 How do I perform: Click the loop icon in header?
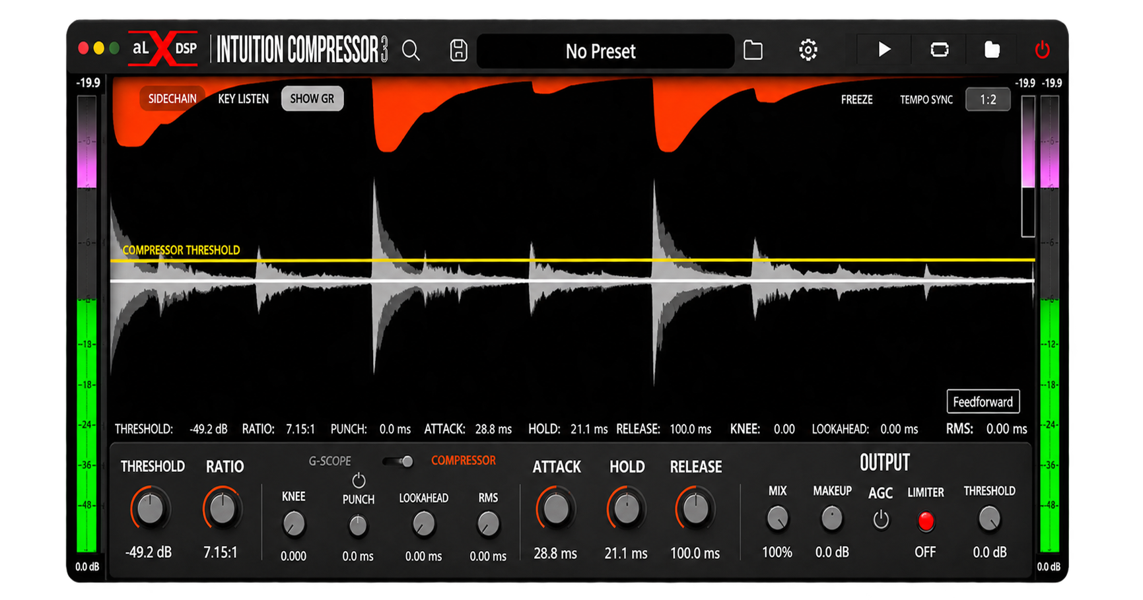pyautogui.click(x=939, y=50)
